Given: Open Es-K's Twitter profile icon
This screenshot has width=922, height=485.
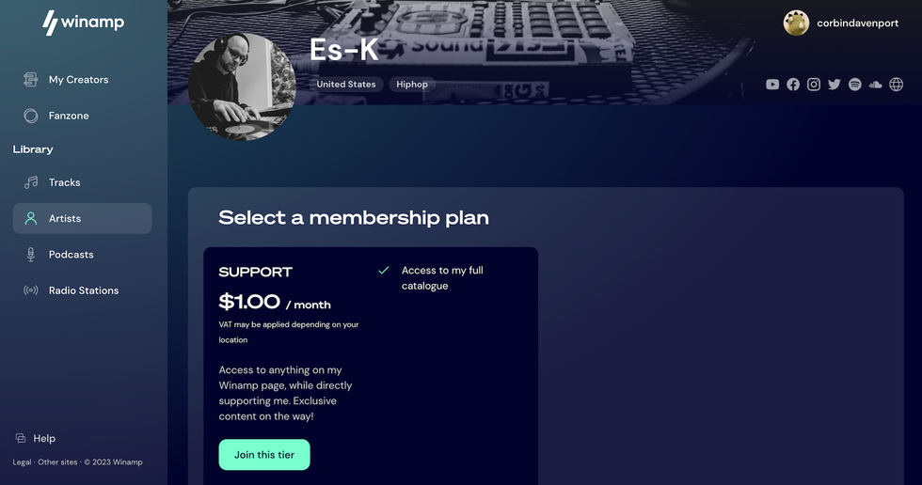Looking at the screenshot, I should [835, 85].
